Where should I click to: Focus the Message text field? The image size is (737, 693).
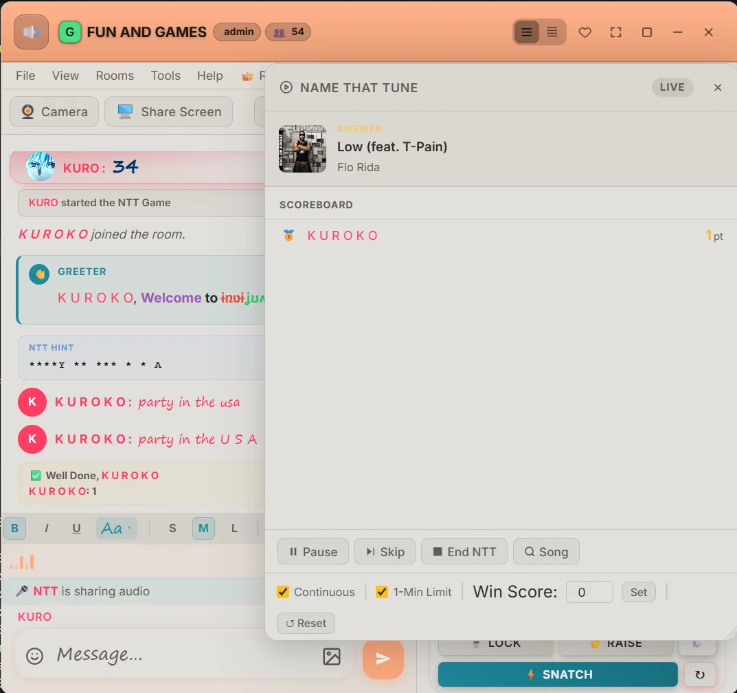click(x=183, y=654)
